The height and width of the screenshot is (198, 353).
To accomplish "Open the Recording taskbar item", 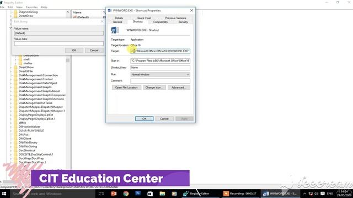I will point(240,194).
